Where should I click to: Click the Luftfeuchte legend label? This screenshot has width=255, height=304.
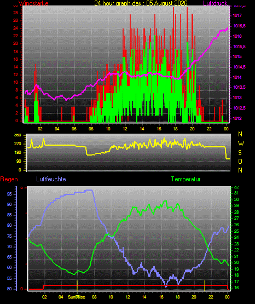pyautogui.click(x=51, y=179)
